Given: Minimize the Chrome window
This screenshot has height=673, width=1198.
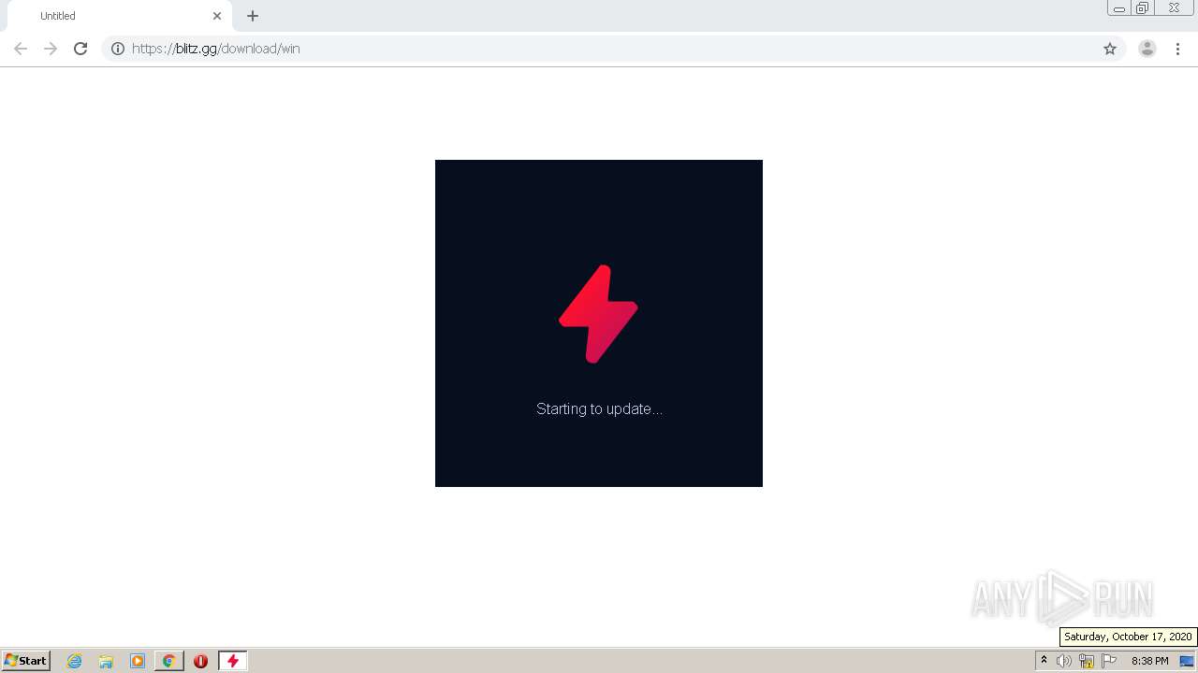Looking at the screenshot, I should coord(1118,8).
